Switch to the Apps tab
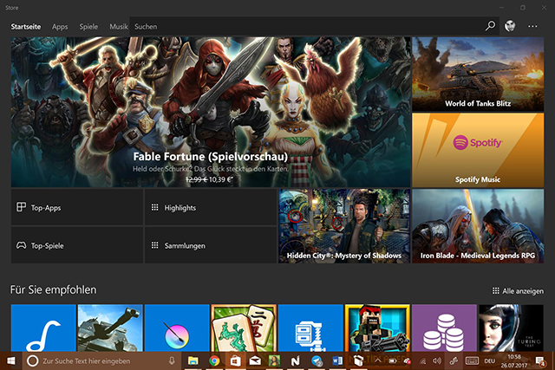Viewport: 555px width, 370px height. (60, 27)
